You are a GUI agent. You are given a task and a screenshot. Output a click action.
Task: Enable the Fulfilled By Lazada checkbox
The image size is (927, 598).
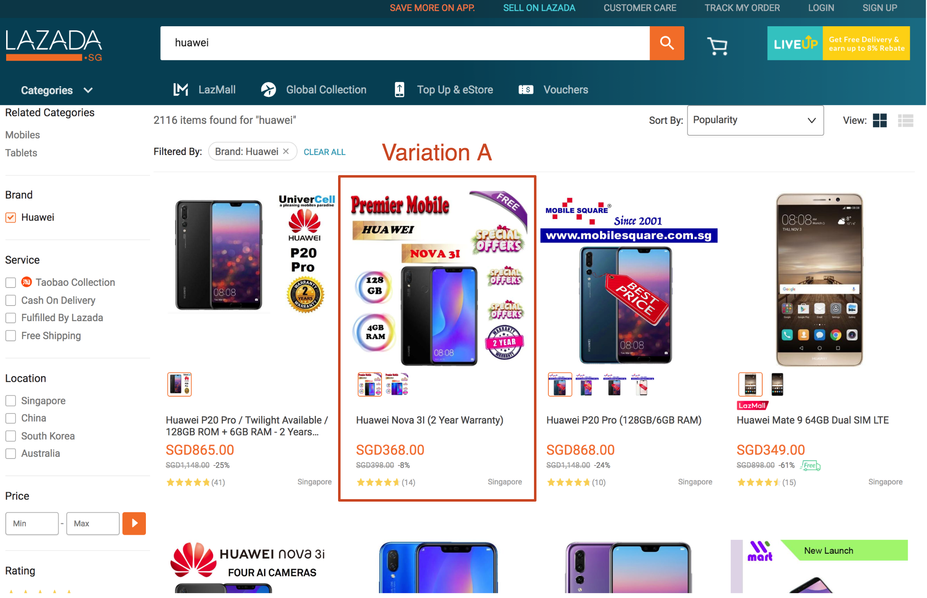pyautogui.click(x=11, y=317)
